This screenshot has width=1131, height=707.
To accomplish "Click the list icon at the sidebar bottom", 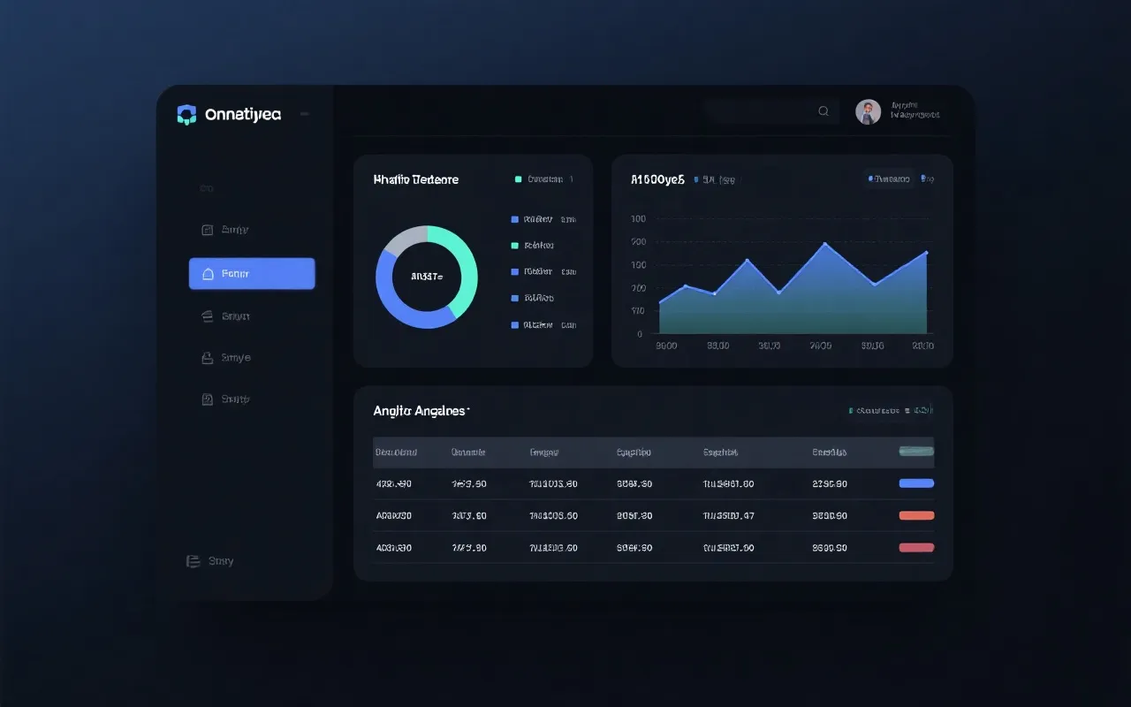I will [193, 561].
